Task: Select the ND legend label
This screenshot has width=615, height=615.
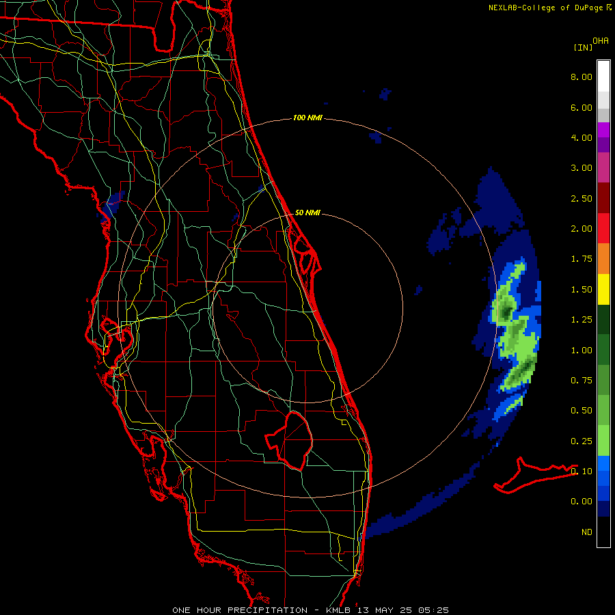Action: tap(586, 532)
